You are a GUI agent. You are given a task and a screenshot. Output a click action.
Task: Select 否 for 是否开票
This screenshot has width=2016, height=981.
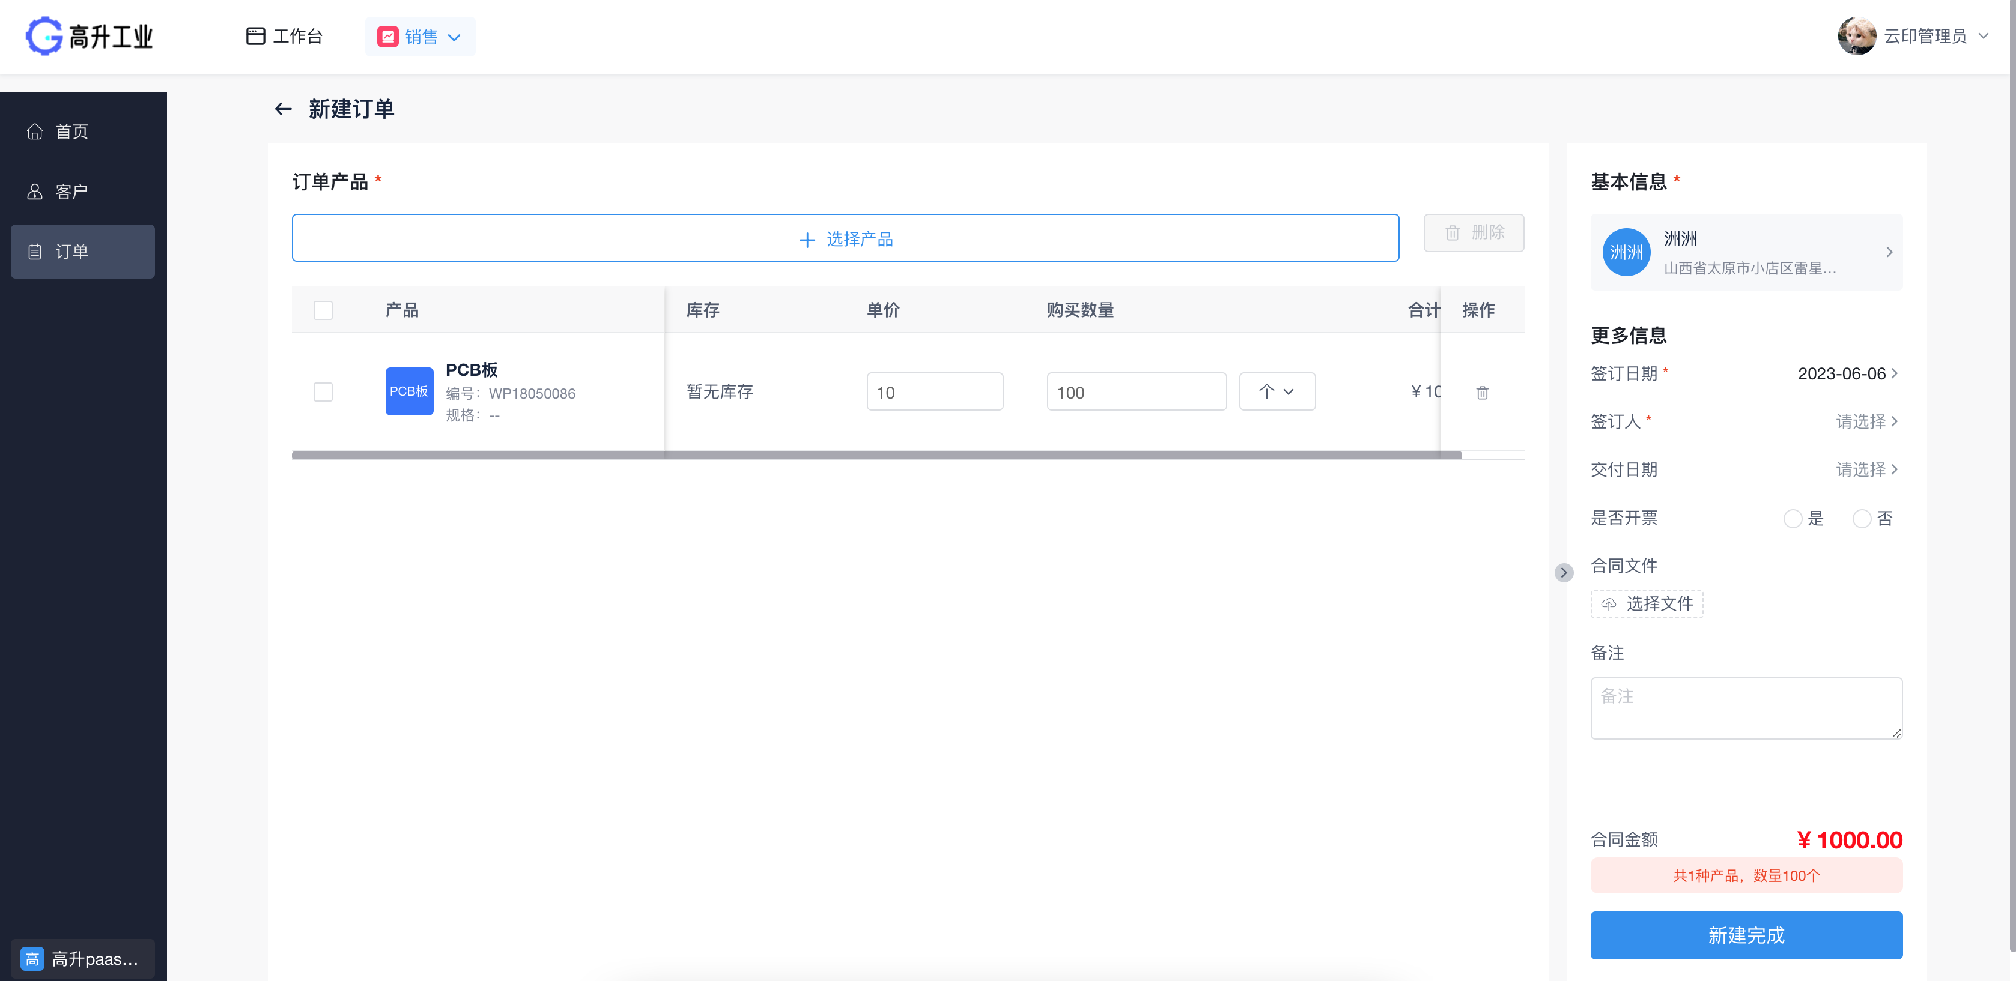1862,519
